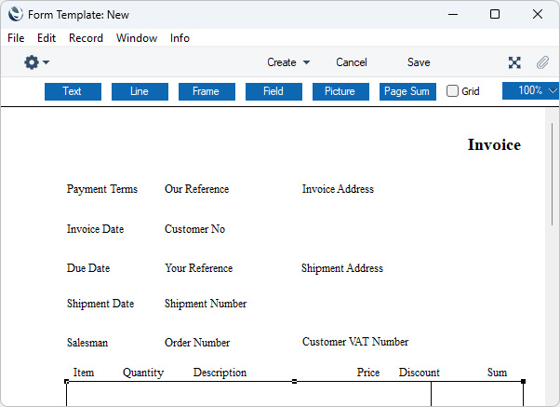Expand the Create dropdown arrow
Viewport: 560px width, 407px height.
coord(306,62)
